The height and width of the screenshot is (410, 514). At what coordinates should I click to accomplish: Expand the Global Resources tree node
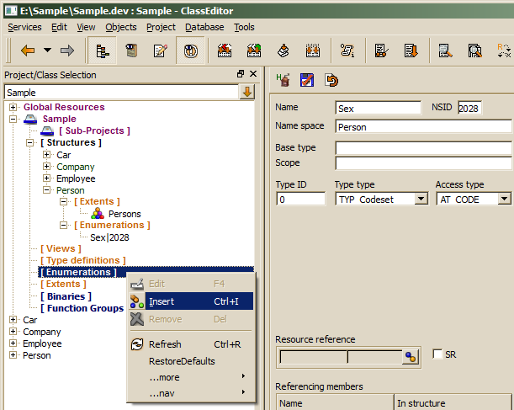(13, 108)
